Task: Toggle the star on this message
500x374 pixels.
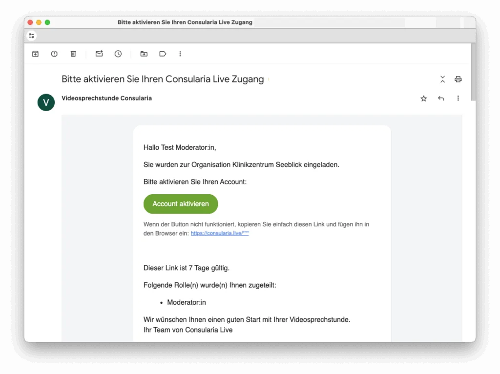Action: click(423, 98)
